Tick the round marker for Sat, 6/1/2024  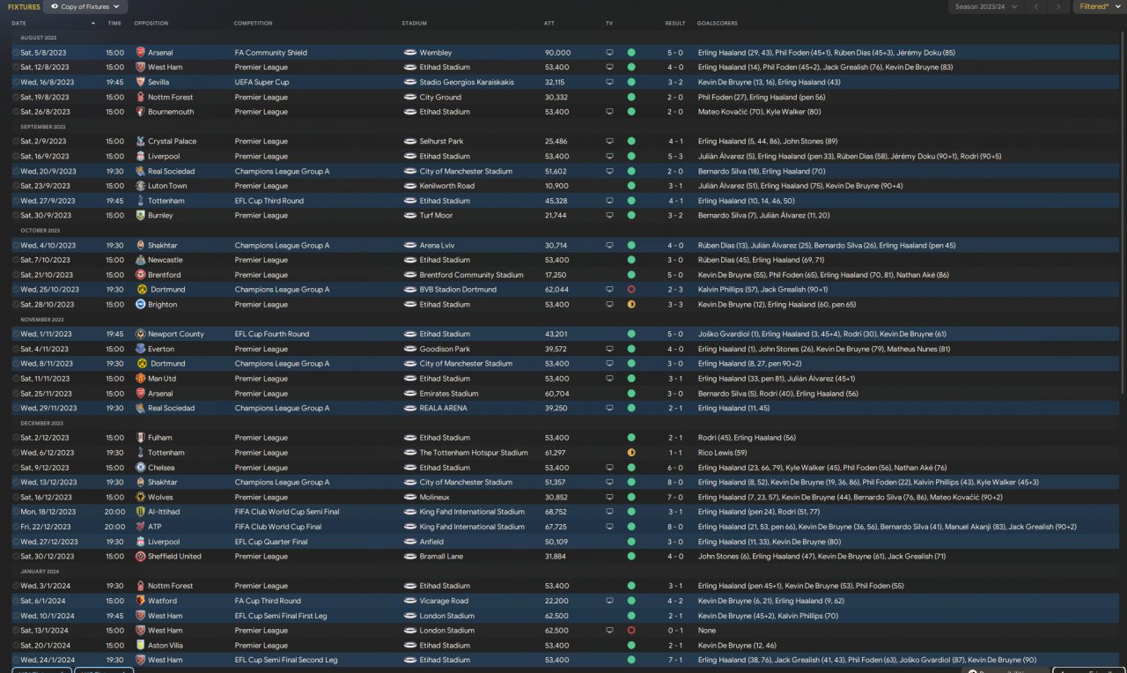16,601
